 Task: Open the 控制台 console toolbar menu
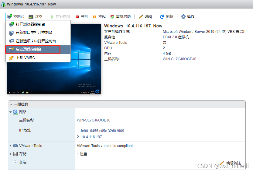pyautogui.click(x=16, y=17)
